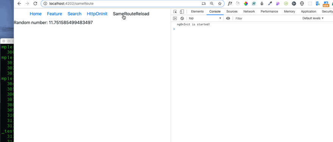The image size is (333, 142).
Task: Open the rainbow color wheel extension
Action: 246,3
